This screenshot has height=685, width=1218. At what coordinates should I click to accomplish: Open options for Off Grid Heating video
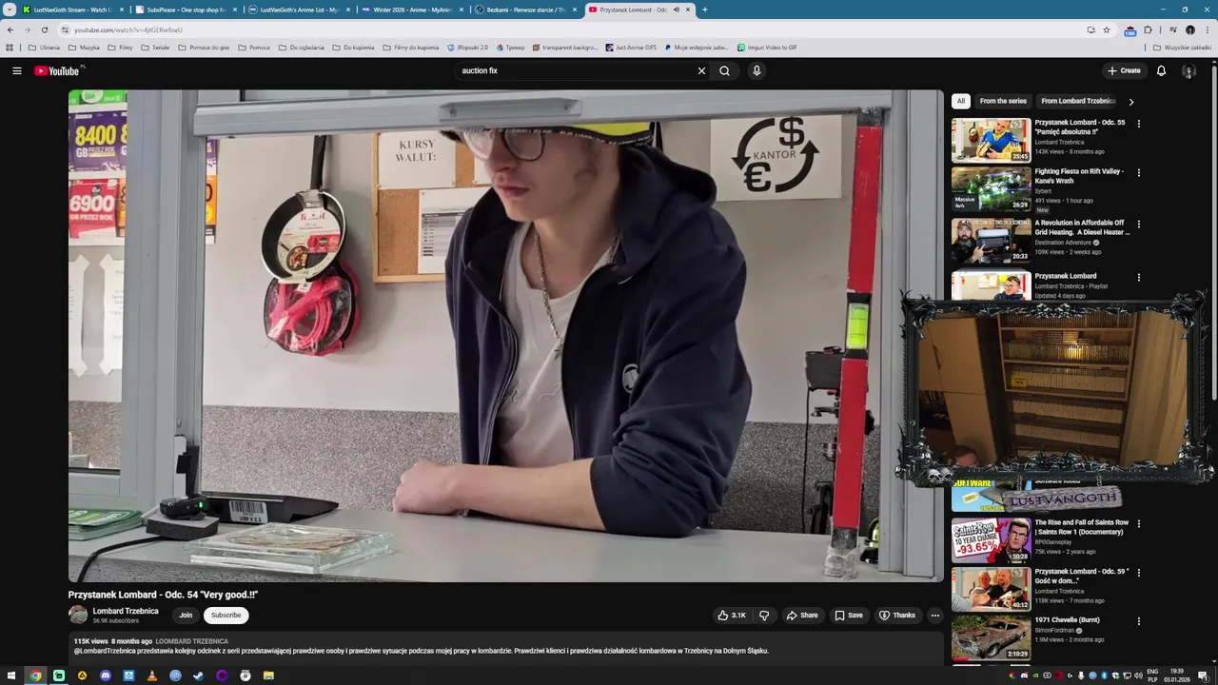point(1138,225)
